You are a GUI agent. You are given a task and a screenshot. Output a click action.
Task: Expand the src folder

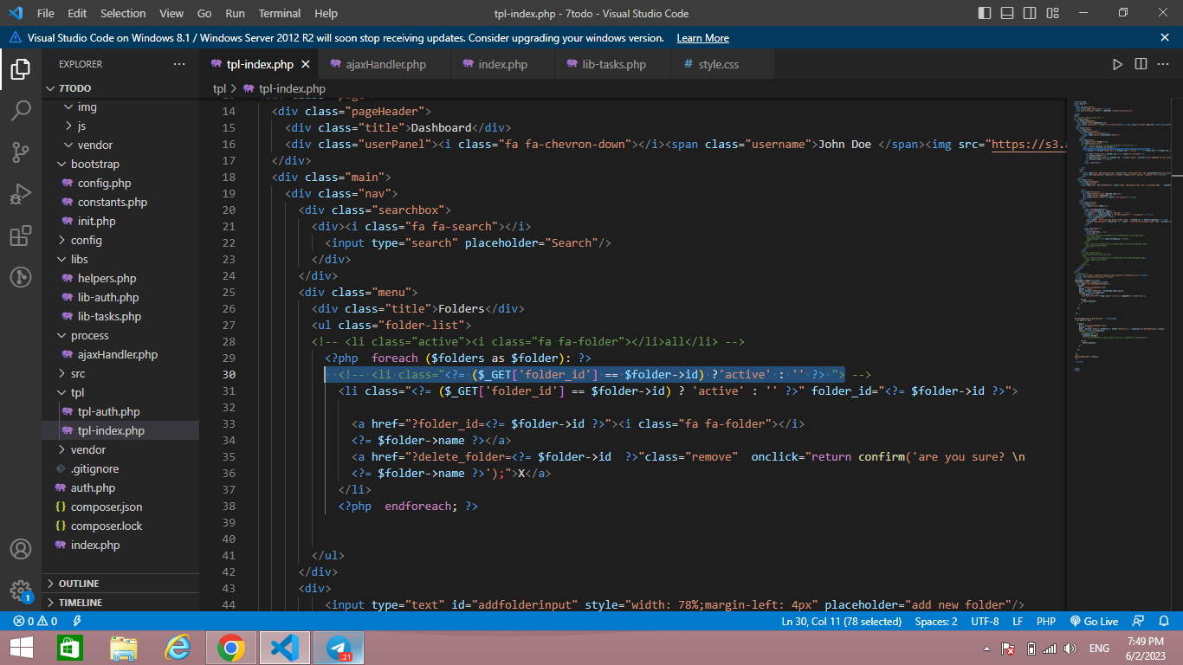[120, 374]
